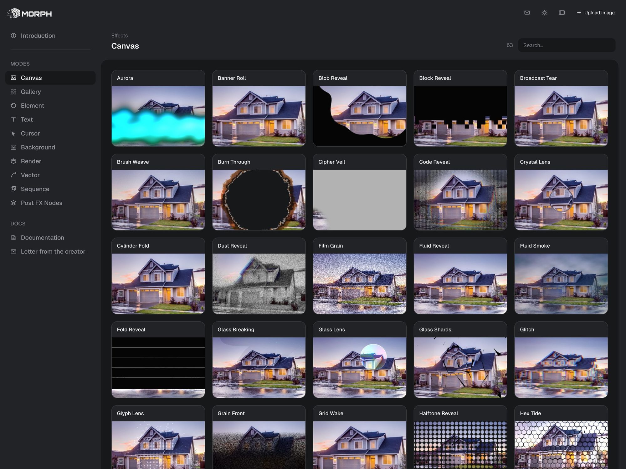Open the Film Grain effect

pyautogui.click(x=360, y=276)
